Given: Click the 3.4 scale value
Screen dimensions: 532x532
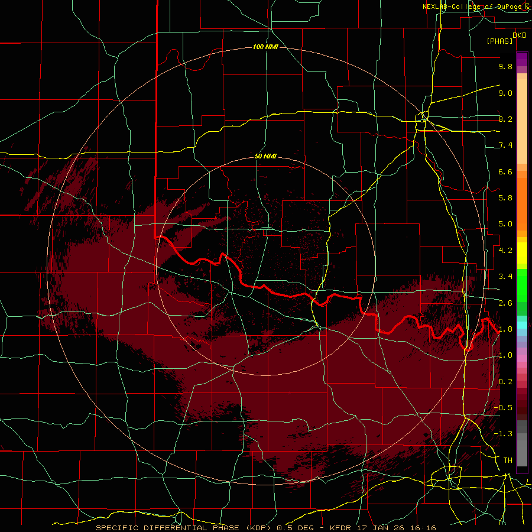Looking at the screenshot, I should [x=505, y=277].
